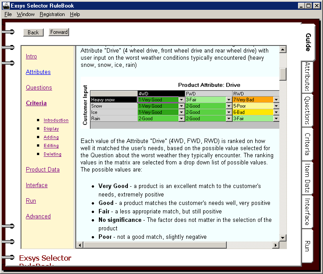Expand the Snow FWD ranking dropdown
This screenshot has height=274, width=323.
[x=229, y=106]
